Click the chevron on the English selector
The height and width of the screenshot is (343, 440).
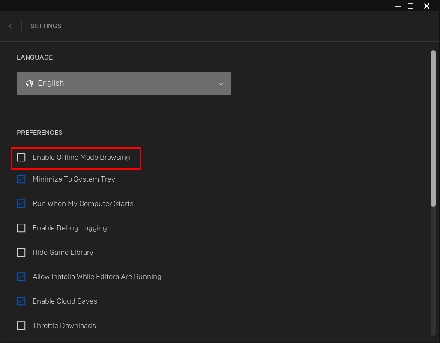click(221, 84)
